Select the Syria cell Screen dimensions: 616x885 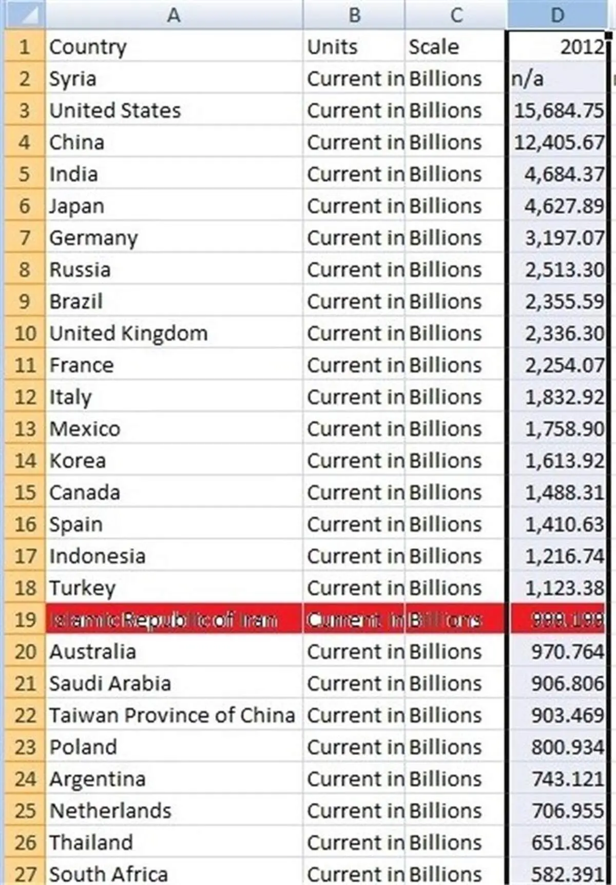(174, 78)
